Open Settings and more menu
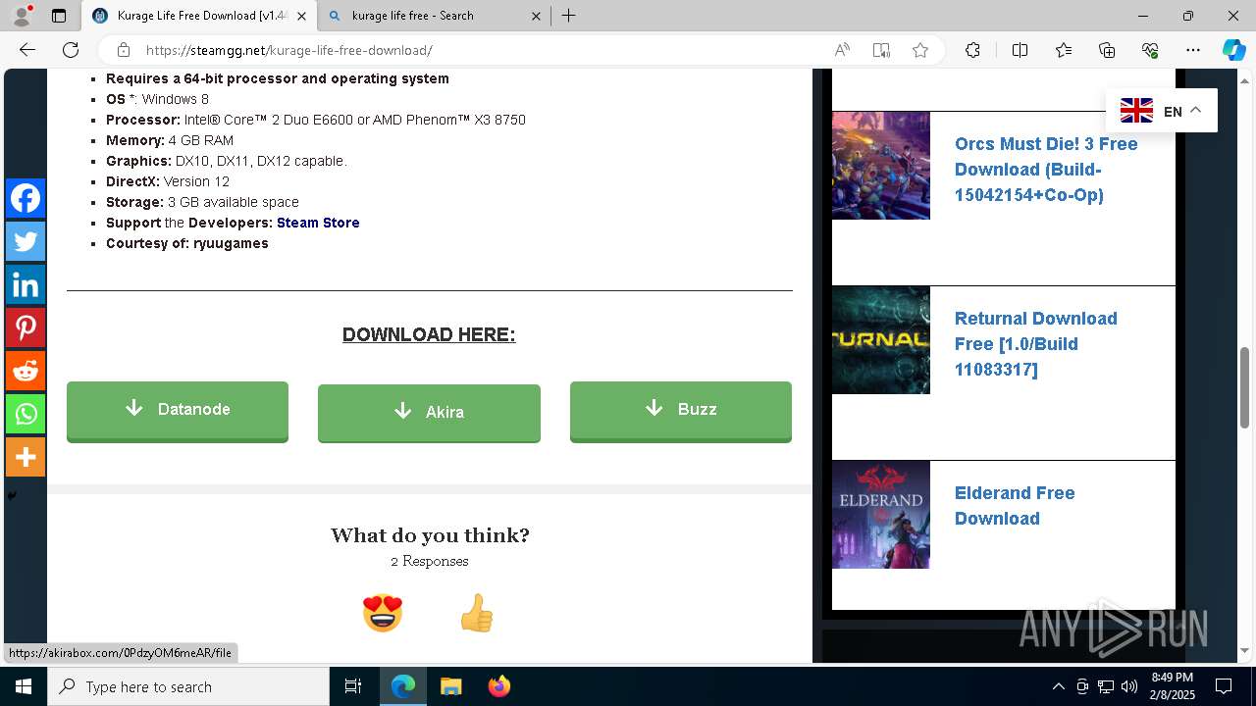 (x=1193, y=50)
